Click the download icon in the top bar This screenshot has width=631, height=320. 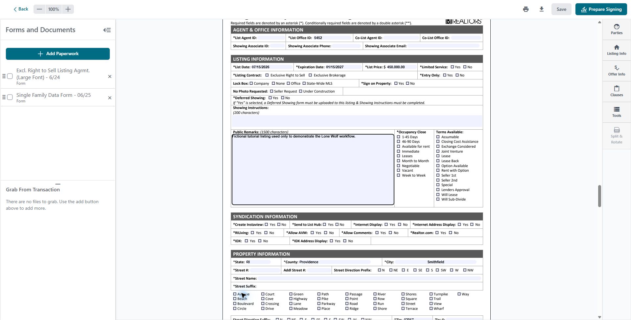pos(542,9)
